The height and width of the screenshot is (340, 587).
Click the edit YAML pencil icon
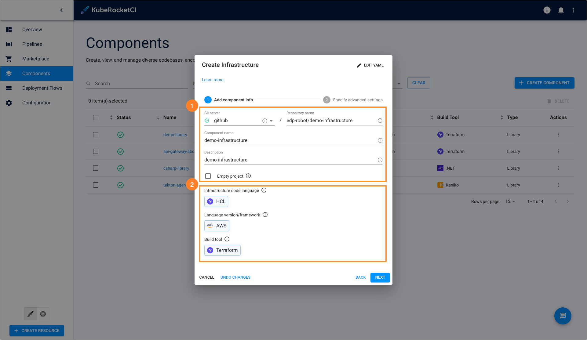359,65
